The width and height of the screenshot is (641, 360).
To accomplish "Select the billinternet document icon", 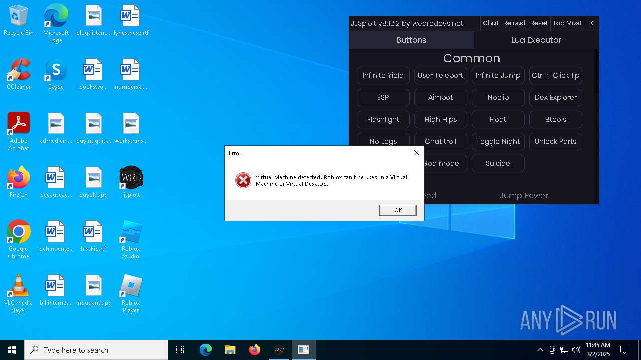I will tap(56, 290).
